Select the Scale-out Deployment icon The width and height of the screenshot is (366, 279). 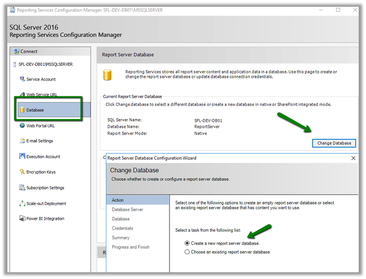tap(22, 203)
